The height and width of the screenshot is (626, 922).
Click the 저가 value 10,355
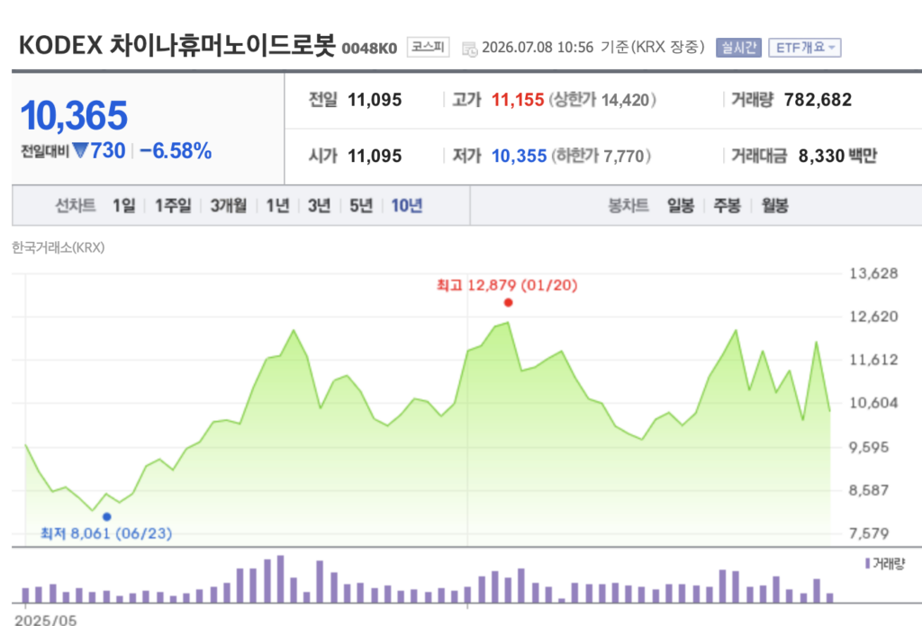click(519, 156)
